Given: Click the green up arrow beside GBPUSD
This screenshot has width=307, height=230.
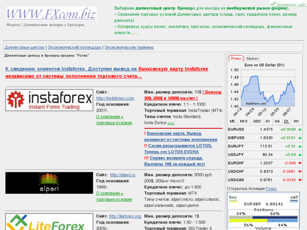Looking at the screenshot, I should 300,138.
